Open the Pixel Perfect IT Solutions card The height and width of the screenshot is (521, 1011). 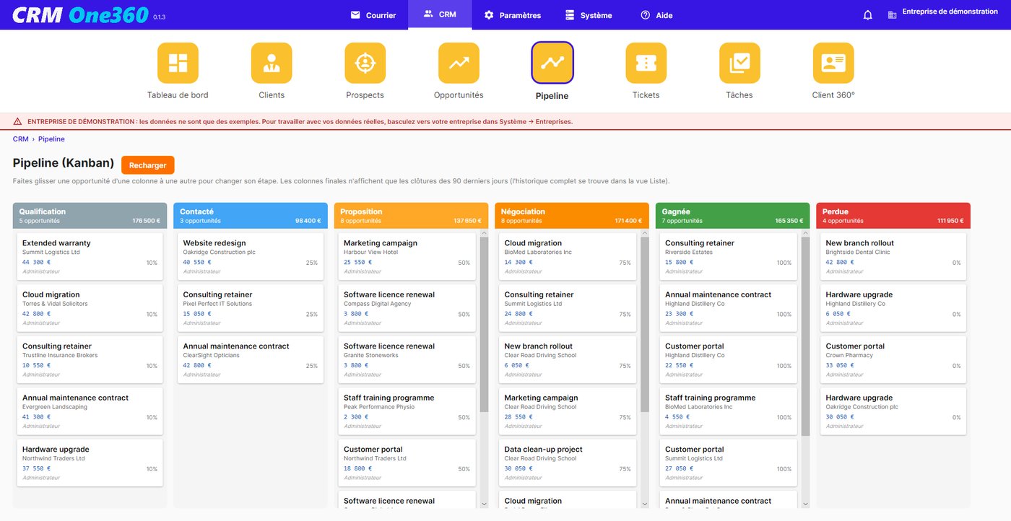pyautogui.click(x=251, y=308)
